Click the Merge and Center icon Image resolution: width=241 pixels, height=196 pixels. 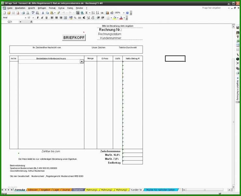(x=65, y=18)
